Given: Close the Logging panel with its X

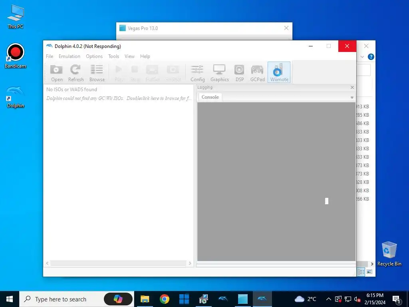Looking at the screenshot, I should [x=352, y=87].
